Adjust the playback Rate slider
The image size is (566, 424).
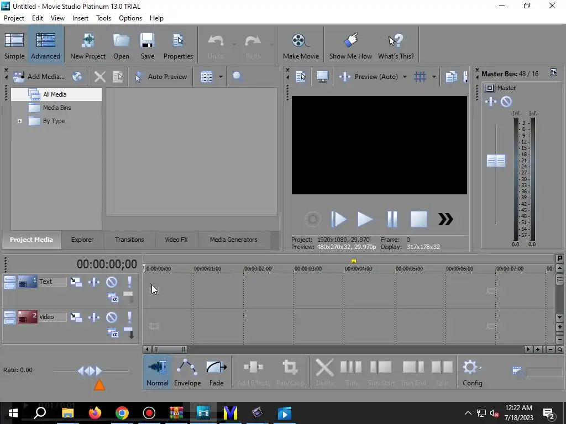(90, 370)
